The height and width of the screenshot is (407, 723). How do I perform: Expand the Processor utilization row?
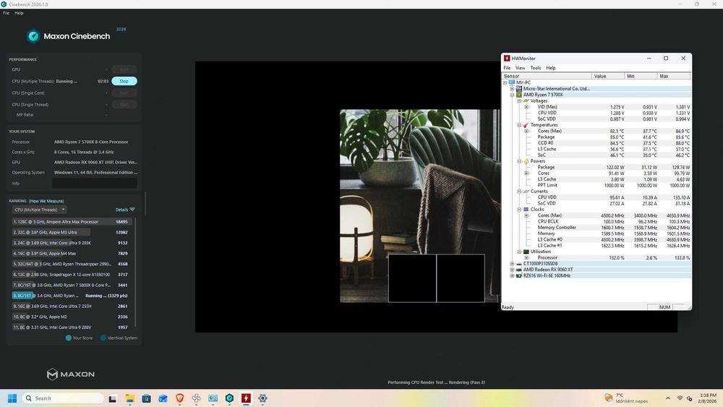[x=526, y=257]
